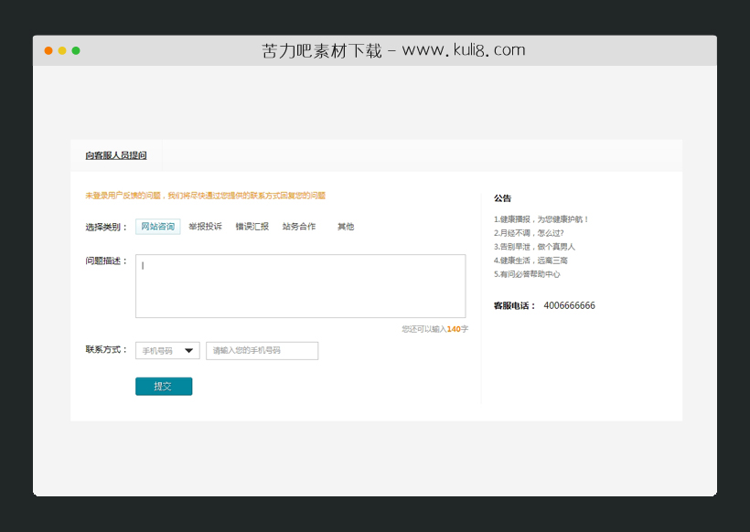The width and height of the screenshot is (750, 532).
Task: Open announcement 健康生活，远离三高
Action: 530,261
